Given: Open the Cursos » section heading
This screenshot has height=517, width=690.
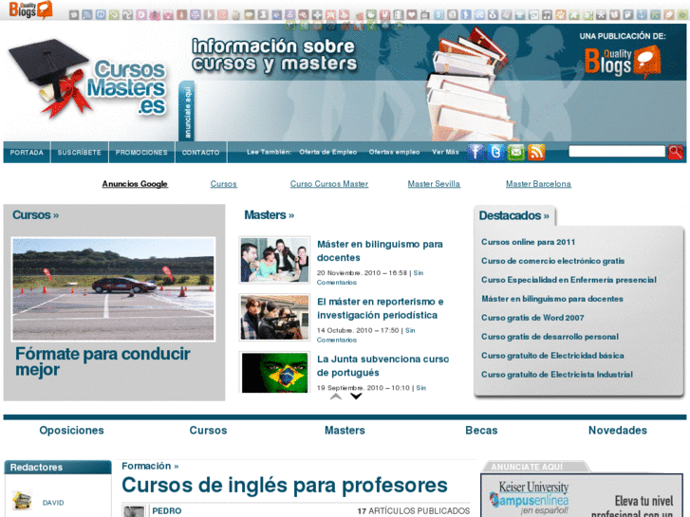Looking at the screenshot, I should 36,214.
